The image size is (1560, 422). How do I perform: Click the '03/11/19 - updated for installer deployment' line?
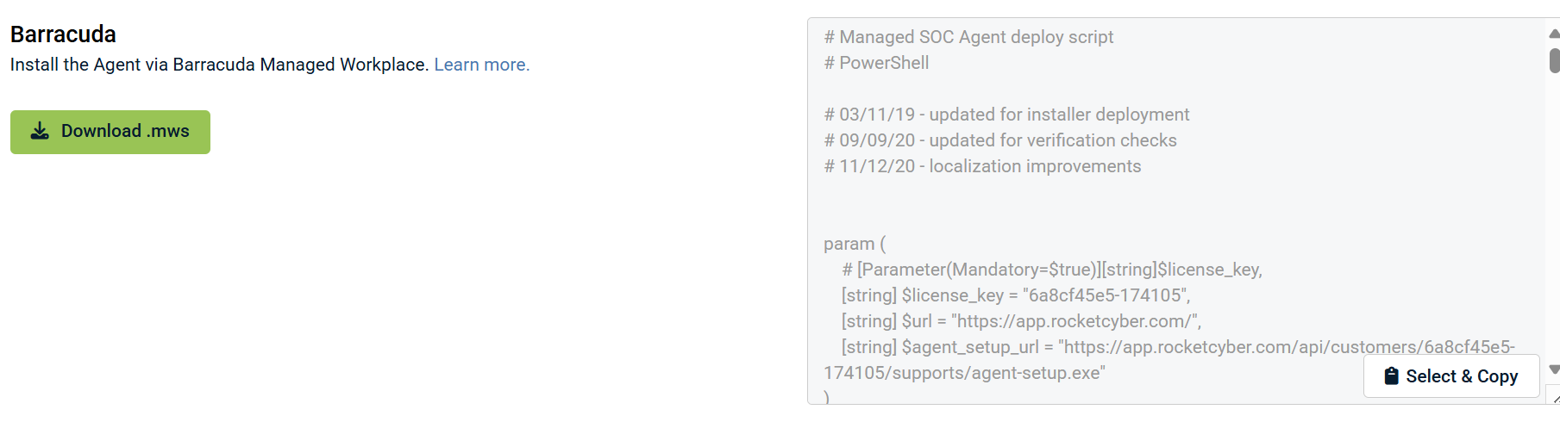1006,115
